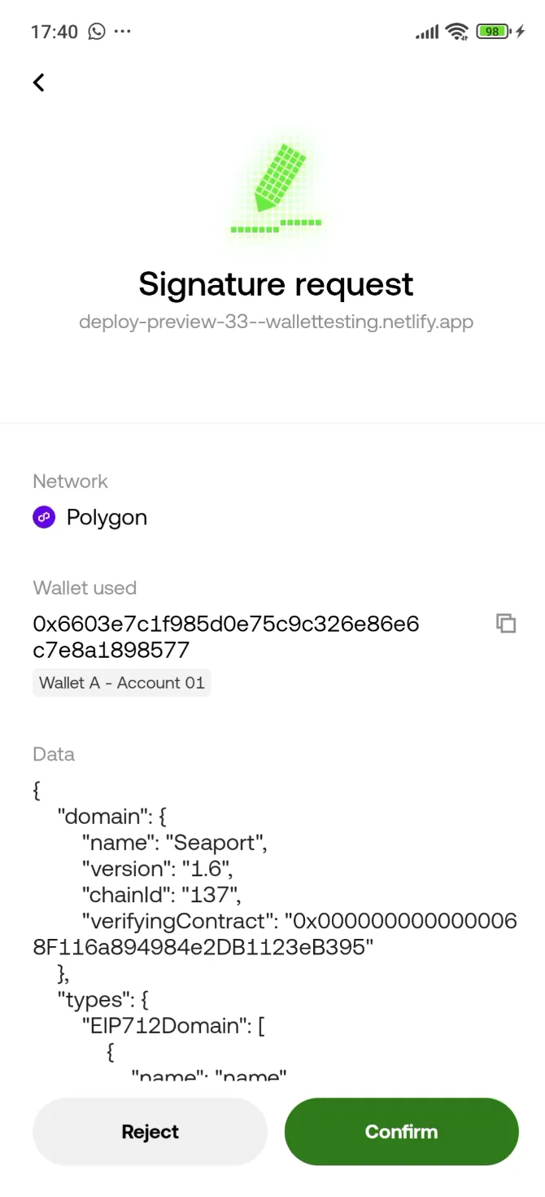545x1197 pixels.
Task: Tap the Wi-Fi icon in the status bar
Action: [456, 32]
